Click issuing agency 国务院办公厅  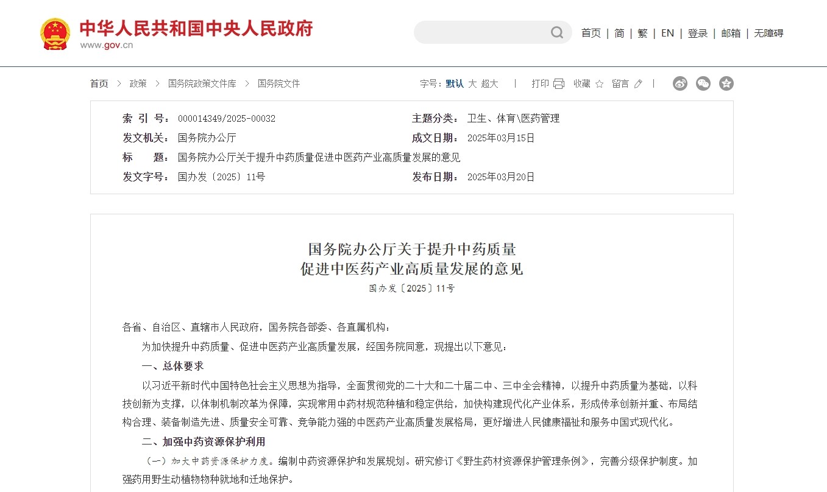[207, 138]
